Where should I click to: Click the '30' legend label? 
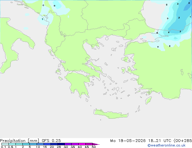click(66, 147)
